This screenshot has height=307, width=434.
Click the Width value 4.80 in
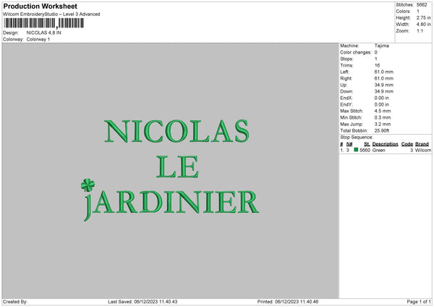(423, 25)
